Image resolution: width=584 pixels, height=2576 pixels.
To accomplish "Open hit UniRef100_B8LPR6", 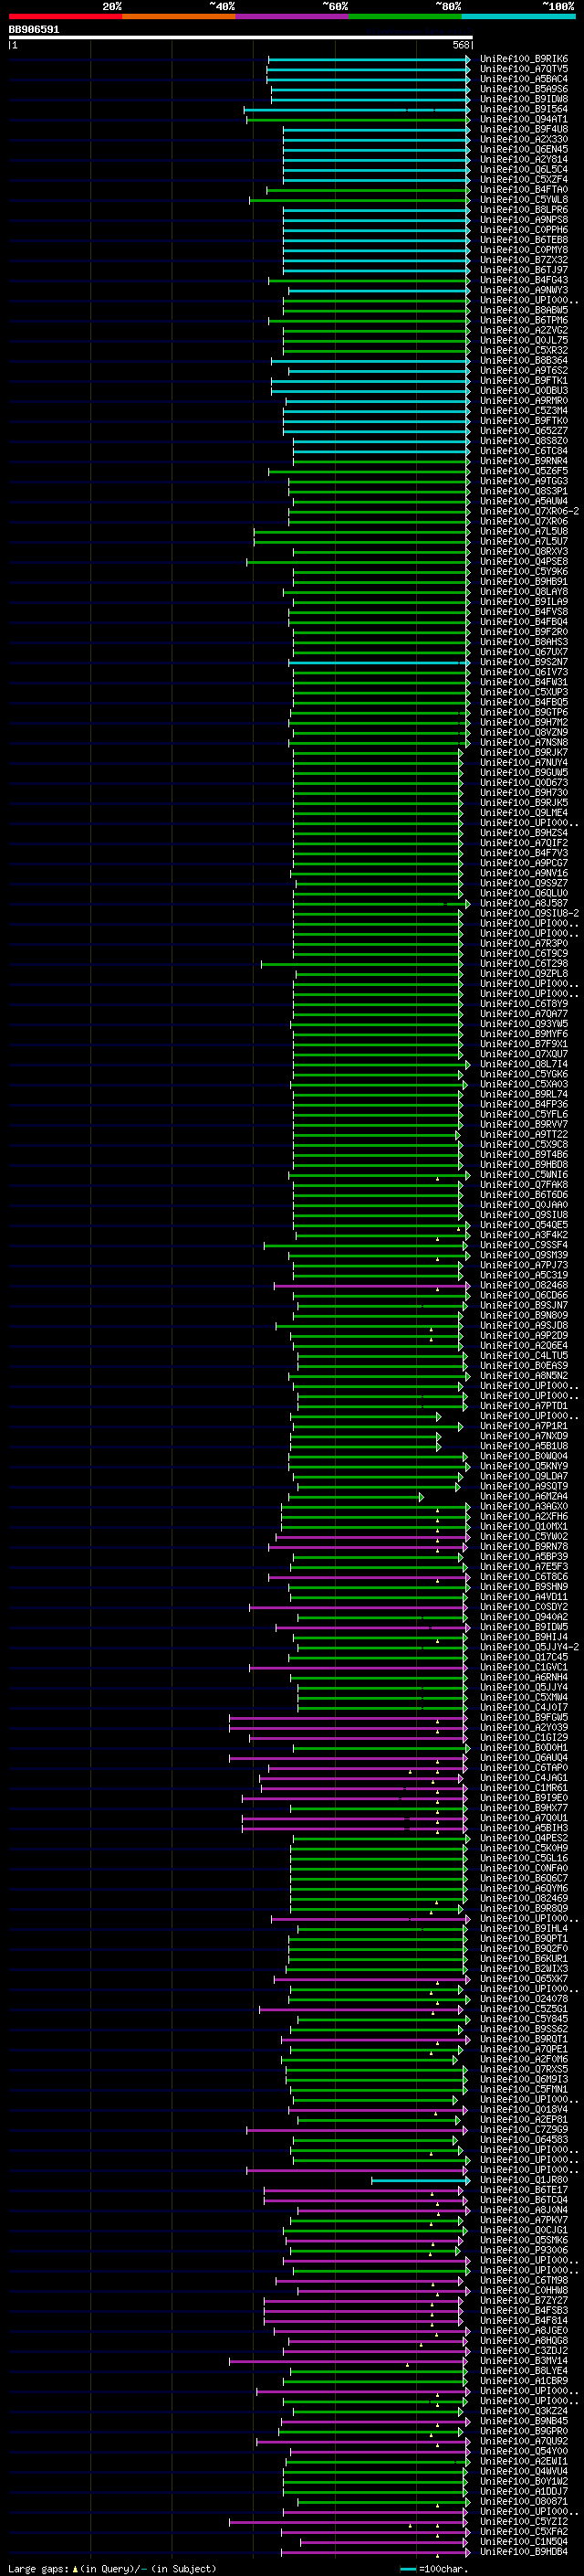I will pyautogui.click(x=524, y=209).
